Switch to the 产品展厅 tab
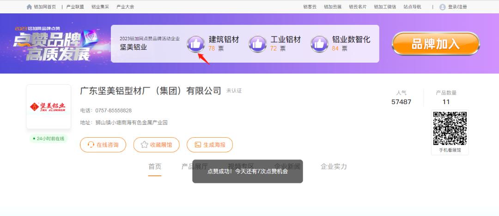Image resolution: width=499 pixels, height=216 pixels. click(195, 167)
